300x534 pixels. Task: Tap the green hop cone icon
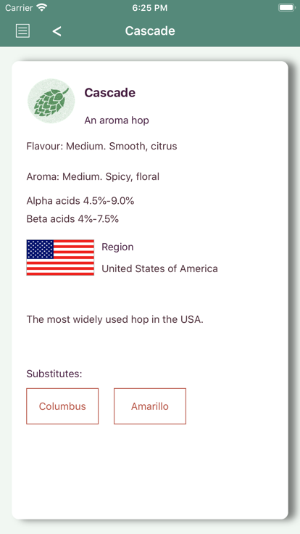pyautogui.click(x=51, y=101)
